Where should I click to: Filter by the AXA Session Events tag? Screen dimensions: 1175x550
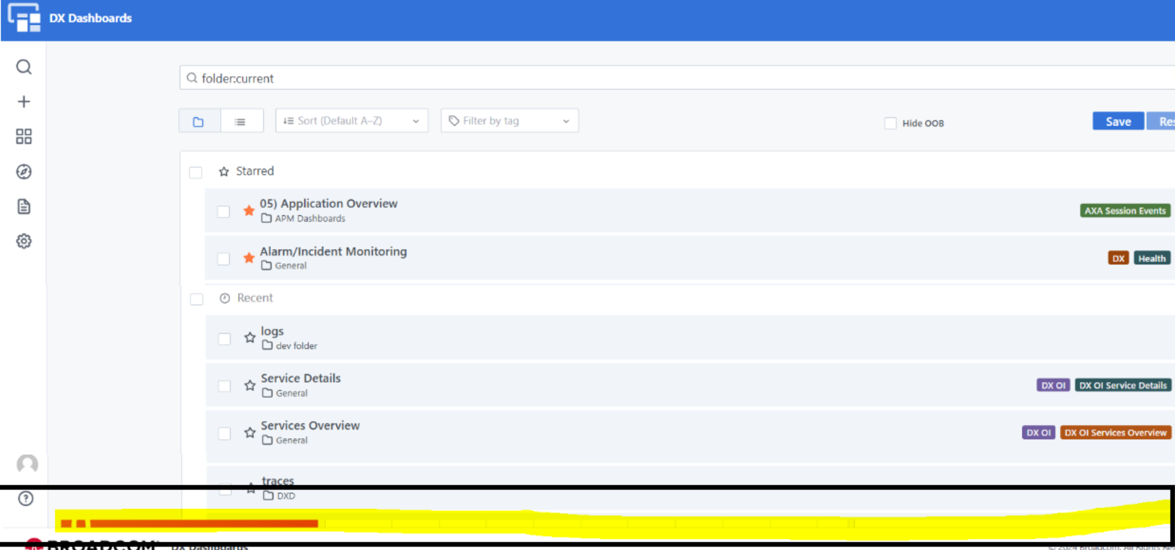click(x=1125, y=210)
